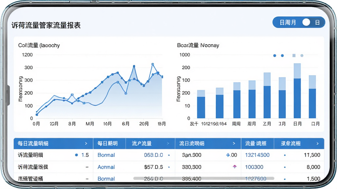
Task: Click the blue plus icon next to San.300
Action: click(x=228, y=155)
